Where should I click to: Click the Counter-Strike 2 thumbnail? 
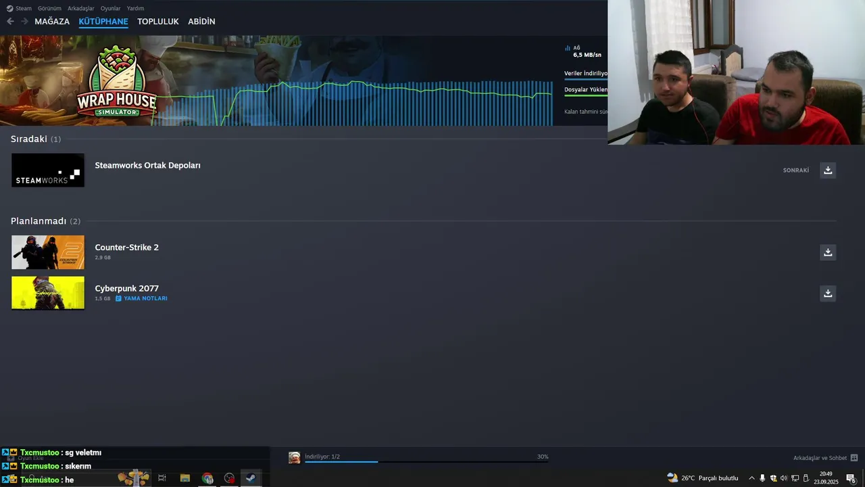pos(48,252)
